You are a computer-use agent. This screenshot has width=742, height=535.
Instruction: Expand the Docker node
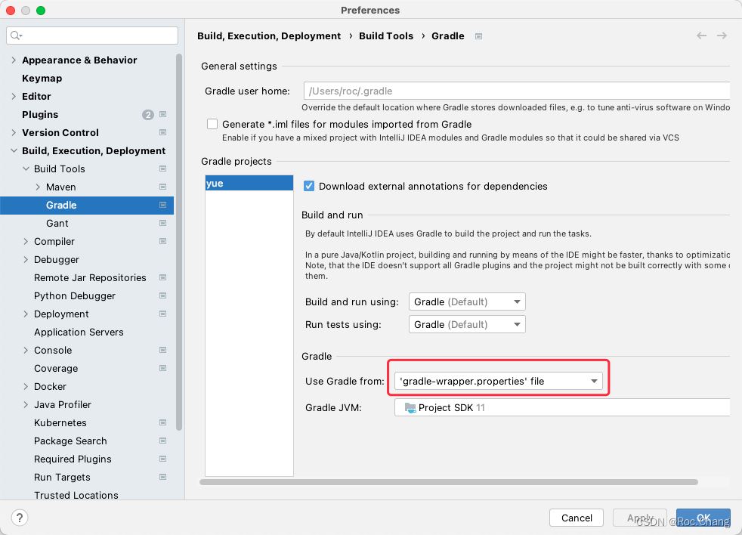pos(26,386)
